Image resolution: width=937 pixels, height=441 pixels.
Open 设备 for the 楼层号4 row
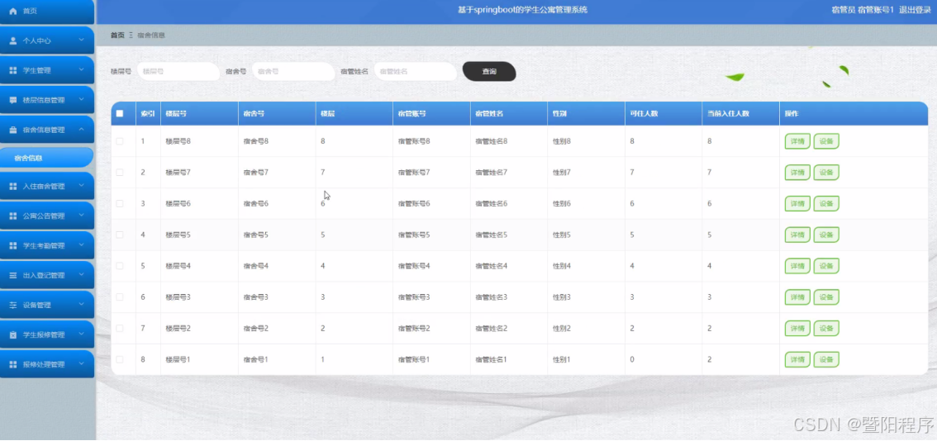coord(825,266)
